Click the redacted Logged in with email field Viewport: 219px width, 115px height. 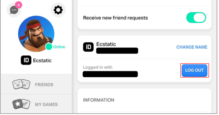click(110, 74)
